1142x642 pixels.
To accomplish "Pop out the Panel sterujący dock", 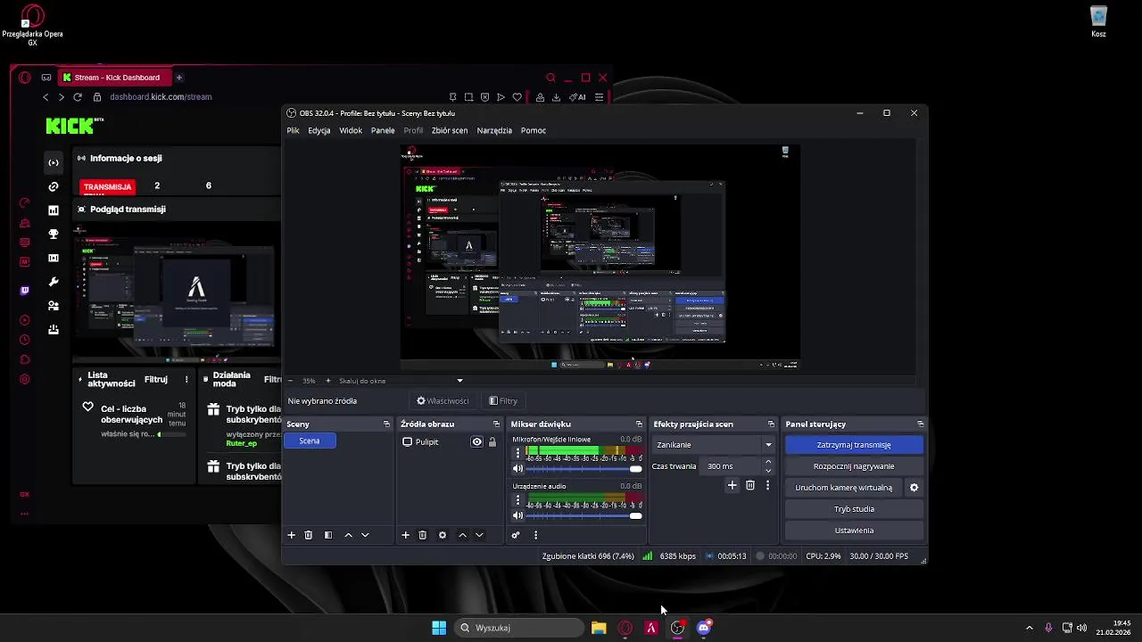I will click(920, 424).
